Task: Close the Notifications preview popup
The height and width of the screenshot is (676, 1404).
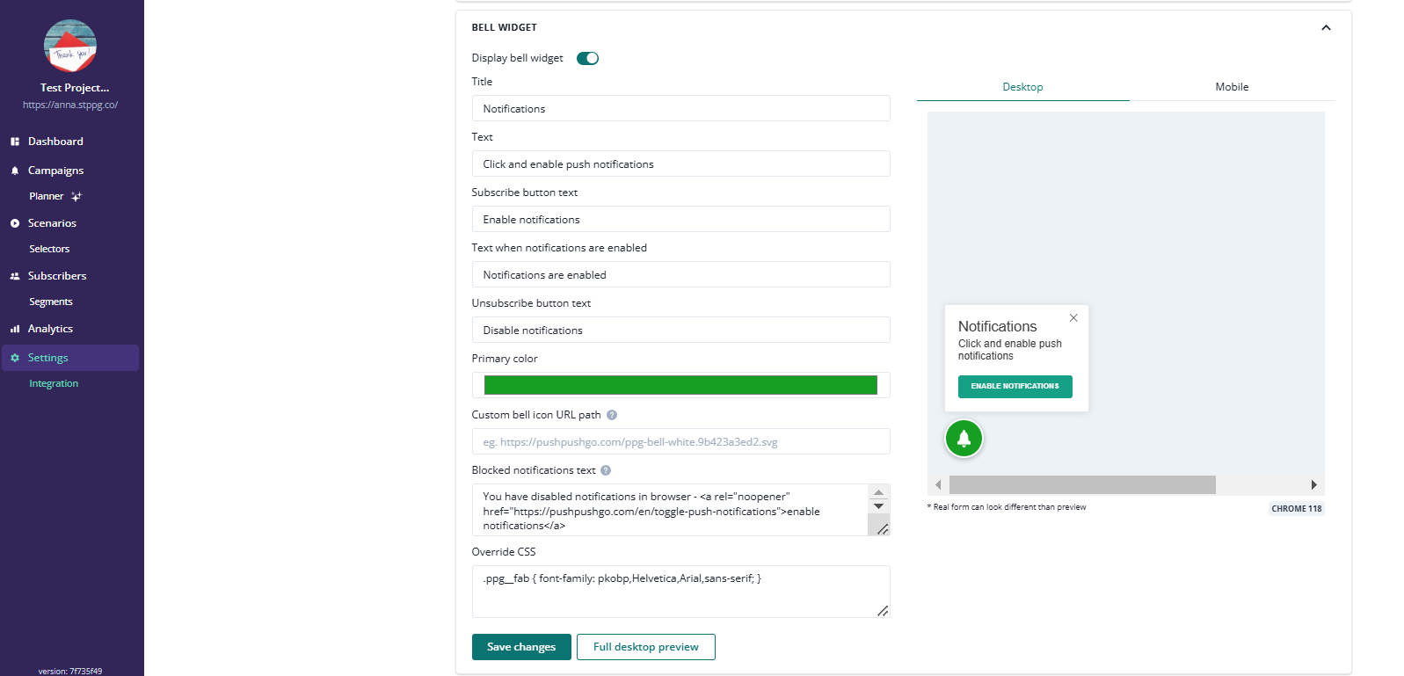Action: pyautogui.click(x=1073, y=318)
